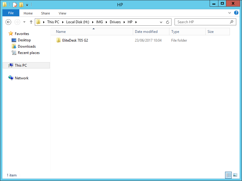Image resolution: width=242 pixels, height=181 pixels.
Task: Expand the arrow after This PC breadcrumb
Action: pyautogui.click(x=63, y=22)
